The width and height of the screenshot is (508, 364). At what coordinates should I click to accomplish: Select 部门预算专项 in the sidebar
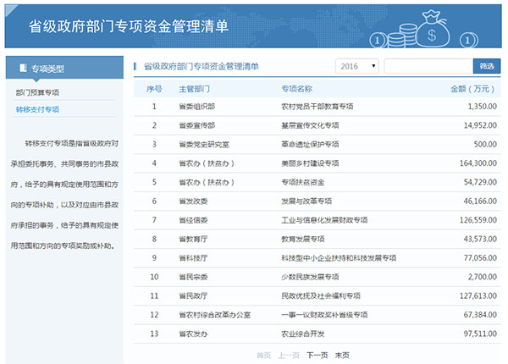tap(37, 91)
